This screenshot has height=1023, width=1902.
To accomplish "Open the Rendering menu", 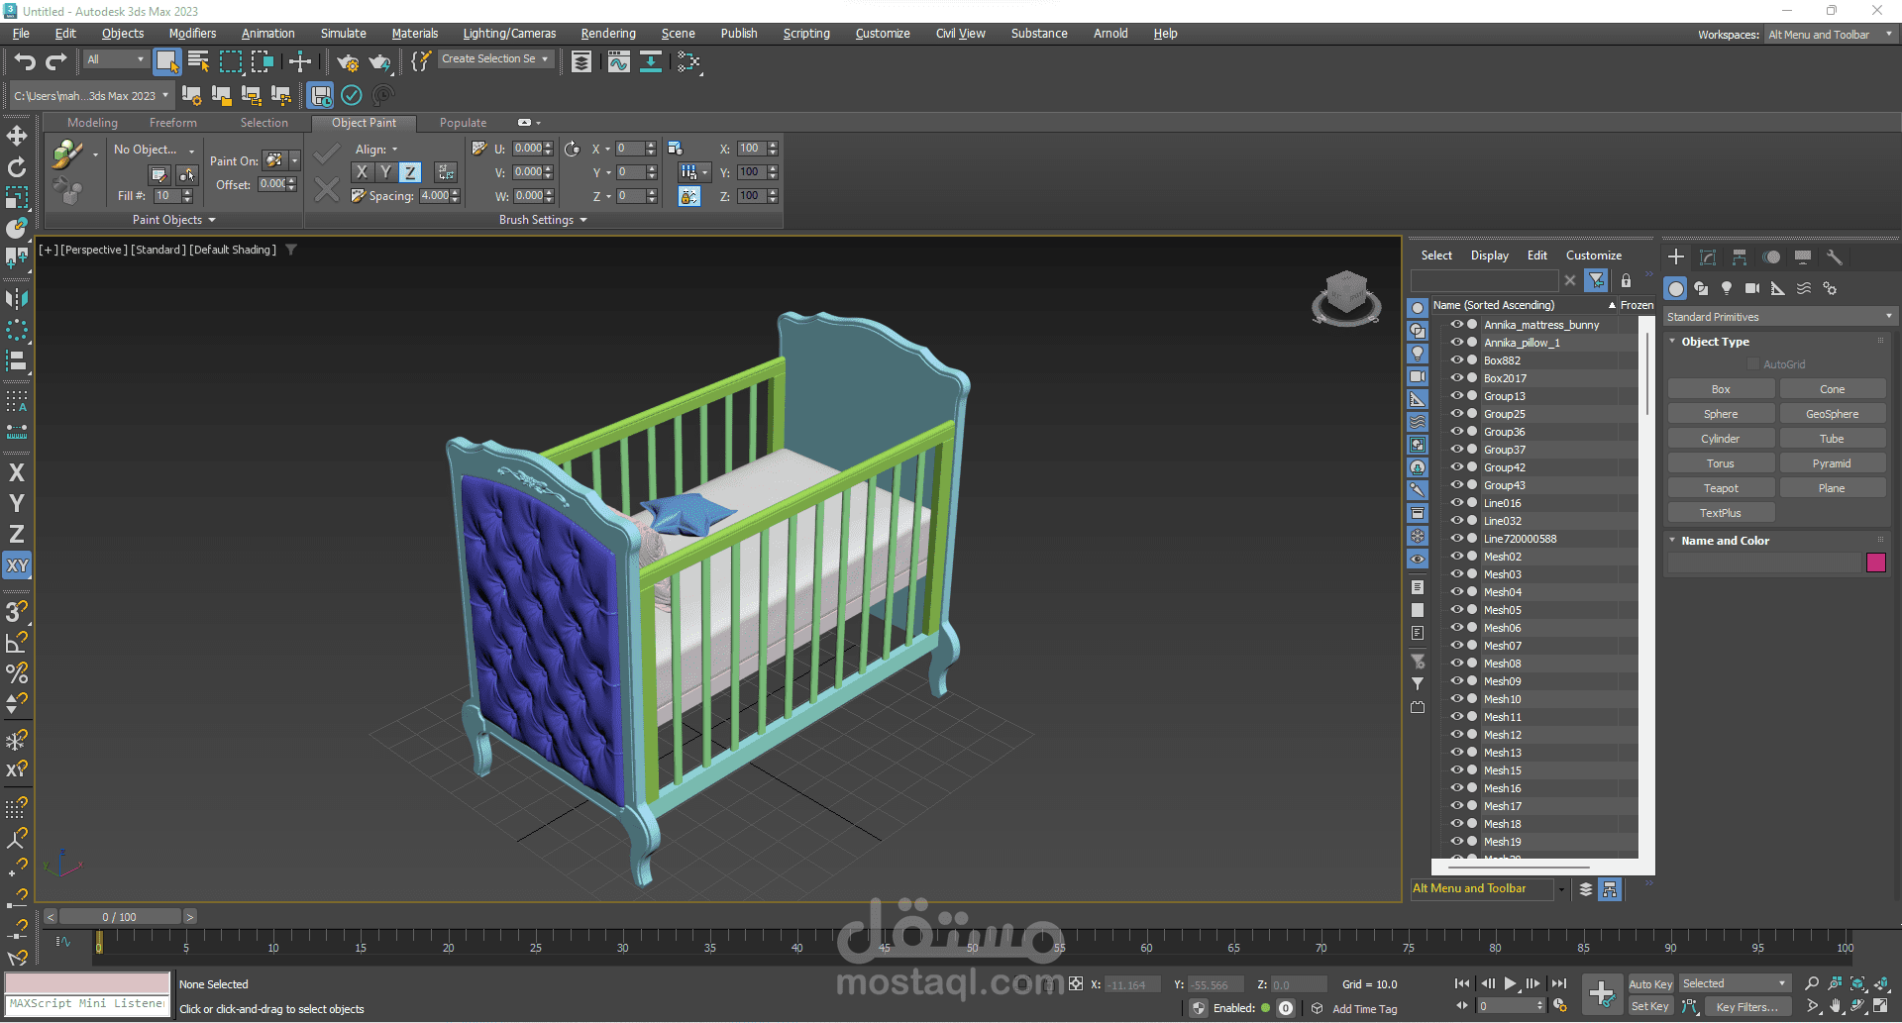I will (608, 34).
